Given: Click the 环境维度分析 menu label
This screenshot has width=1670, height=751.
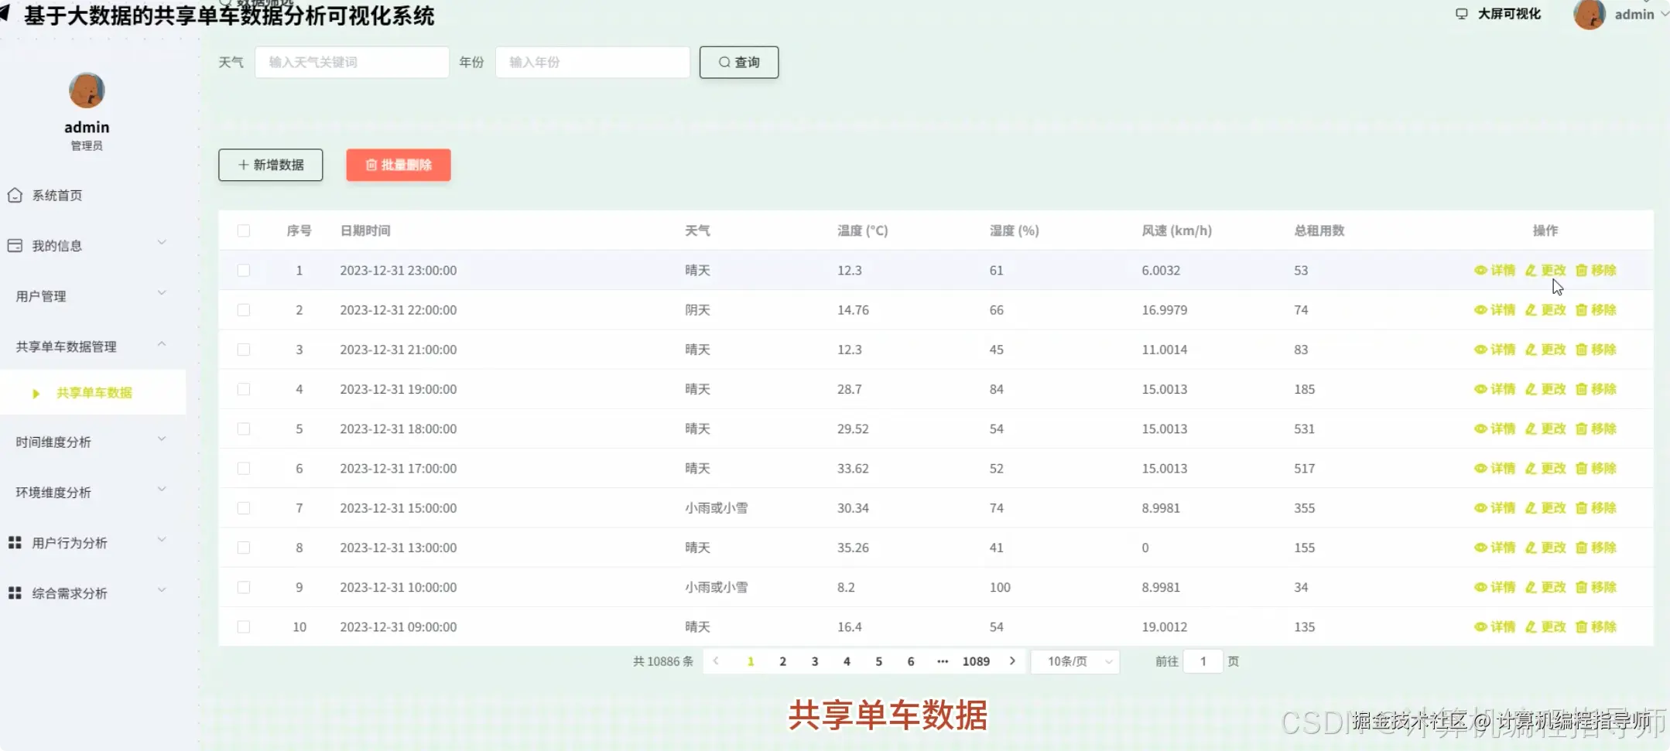Looking at the screenshot, I should pyautogui.click(x=53, y=492).
